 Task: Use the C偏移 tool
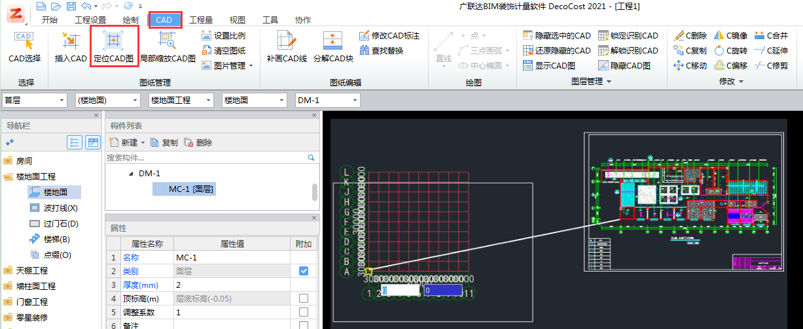pyautogui.click(x=730, y=66)
